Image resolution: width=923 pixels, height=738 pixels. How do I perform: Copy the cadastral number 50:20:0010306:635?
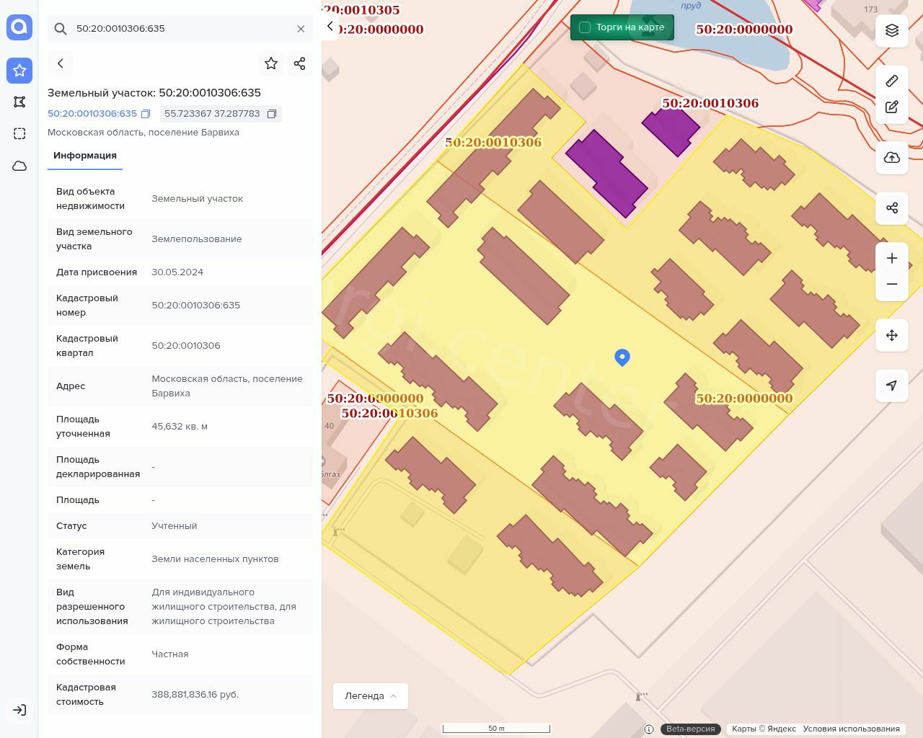(x=146, y=114)
